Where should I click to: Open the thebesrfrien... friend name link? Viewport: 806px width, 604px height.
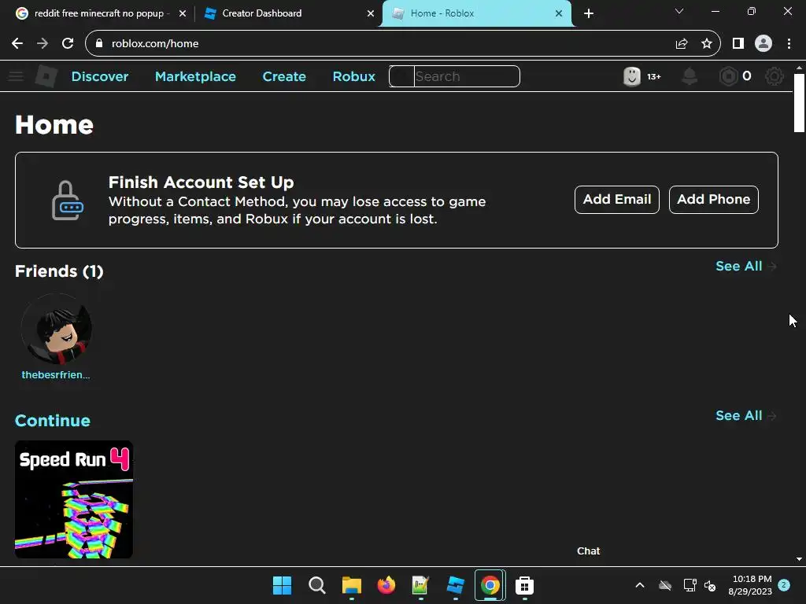[56, 375]
